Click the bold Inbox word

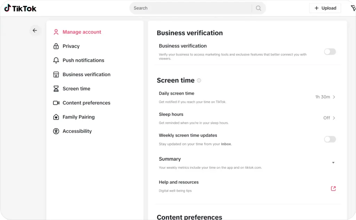click(226, 144)
